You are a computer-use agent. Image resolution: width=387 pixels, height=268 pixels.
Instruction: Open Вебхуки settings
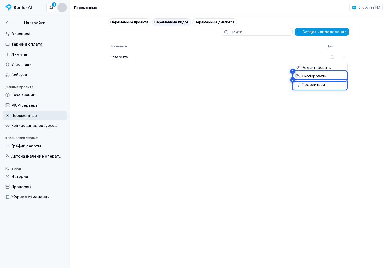(35, 75)
